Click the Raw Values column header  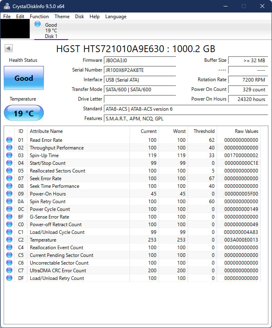click(x=239, y=131)
